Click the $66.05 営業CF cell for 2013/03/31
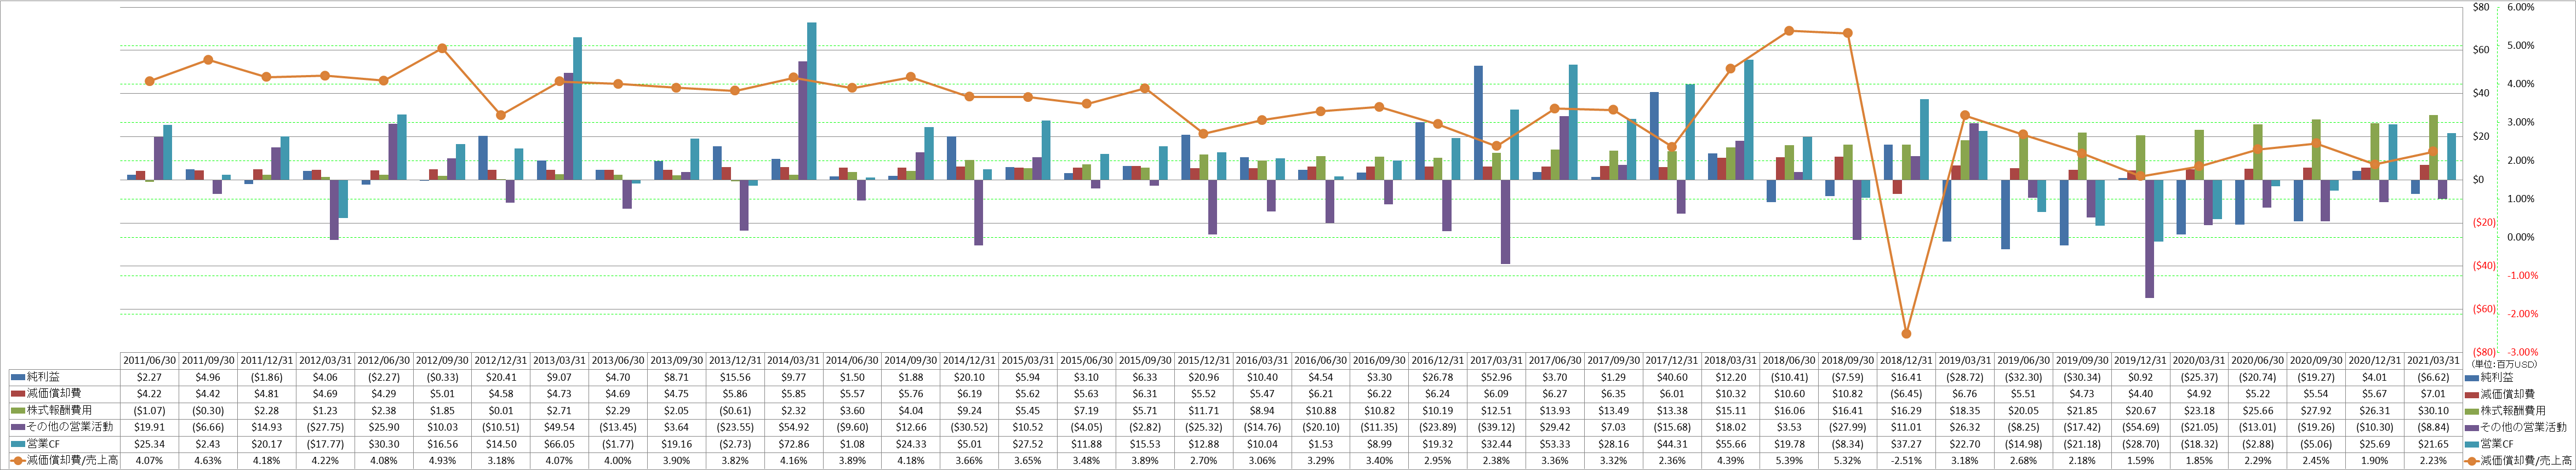This screenshot has height=470, width=2576. [x=559, y=444]
